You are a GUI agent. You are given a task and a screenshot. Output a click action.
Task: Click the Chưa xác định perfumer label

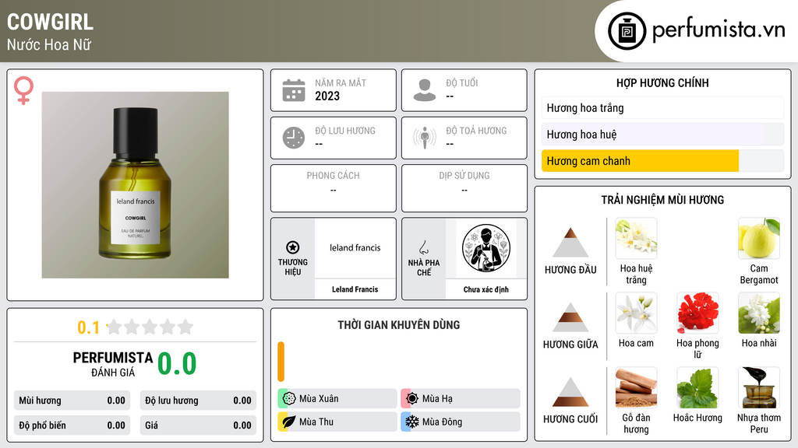coord(486,289)
